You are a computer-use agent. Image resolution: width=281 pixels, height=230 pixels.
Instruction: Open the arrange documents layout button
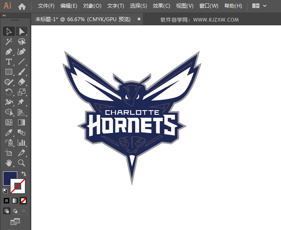256,6
